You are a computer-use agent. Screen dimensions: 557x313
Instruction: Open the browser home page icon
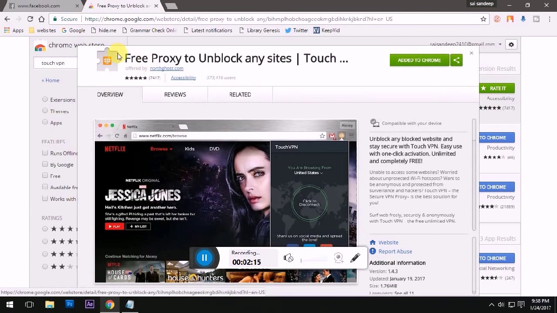(41, 19)
